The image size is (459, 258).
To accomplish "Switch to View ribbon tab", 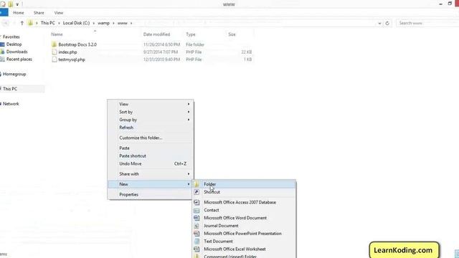I will coord(59,13).
